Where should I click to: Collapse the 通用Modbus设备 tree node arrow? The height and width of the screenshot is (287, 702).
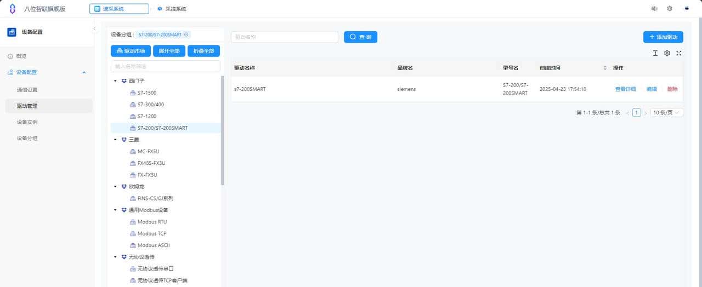(115, 210)
